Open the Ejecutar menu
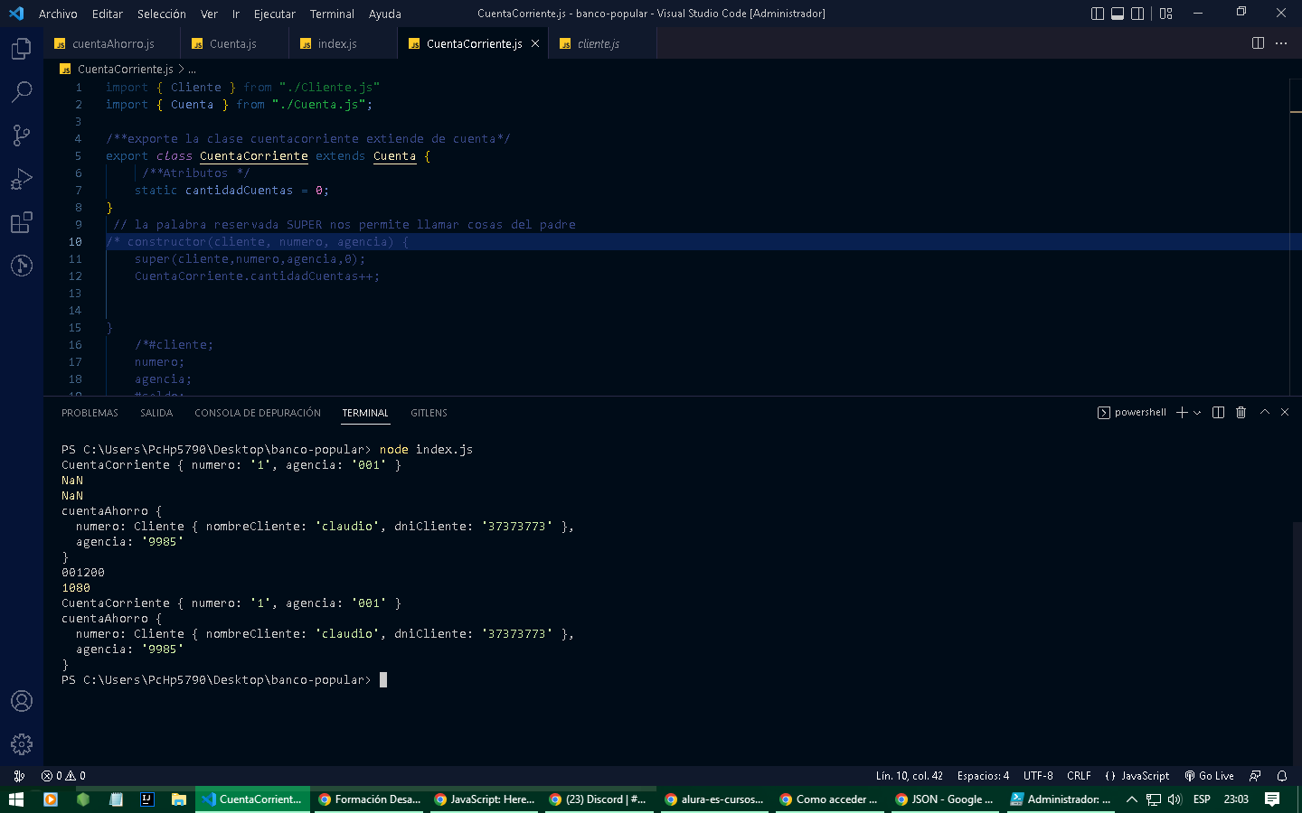The width and height of the screenshot is (1302, 813). pyautogui.click(x=275, y=14)
